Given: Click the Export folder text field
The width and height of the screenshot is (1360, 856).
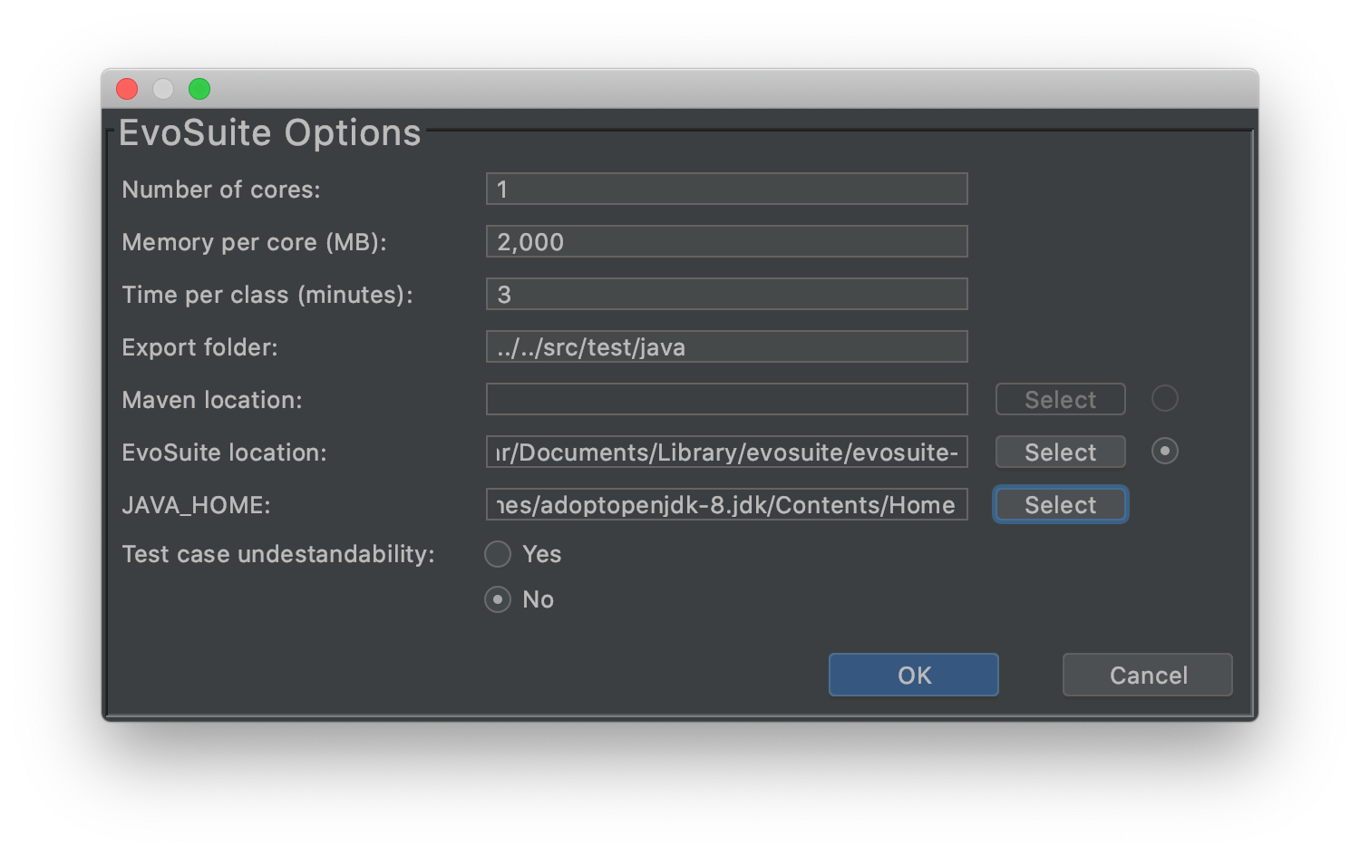Looking at the screenshot, I should 726,346.
